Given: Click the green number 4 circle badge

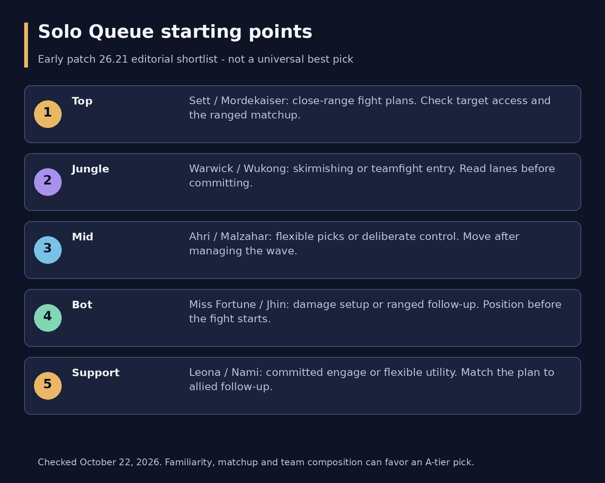Looking at the screenshot, I should click(48, 318).
